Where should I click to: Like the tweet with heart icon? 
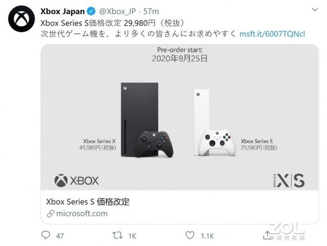click(190, 235)
